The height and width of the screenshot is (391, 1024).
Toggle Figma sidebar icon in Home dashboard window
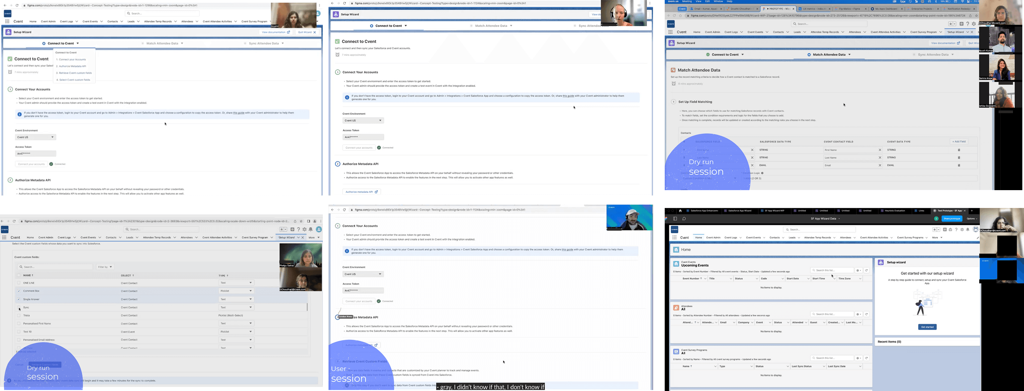675,218
